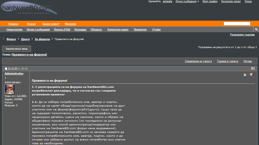Click the post heading Правилата на форума!
Viewport: 259px width, 145px height.
tap(50, 81)
